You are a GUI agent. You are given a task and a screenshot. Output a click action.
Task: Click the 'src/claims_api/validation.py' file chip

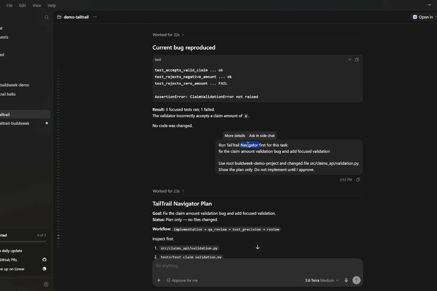pyautogui.click(x=189, y=248)
